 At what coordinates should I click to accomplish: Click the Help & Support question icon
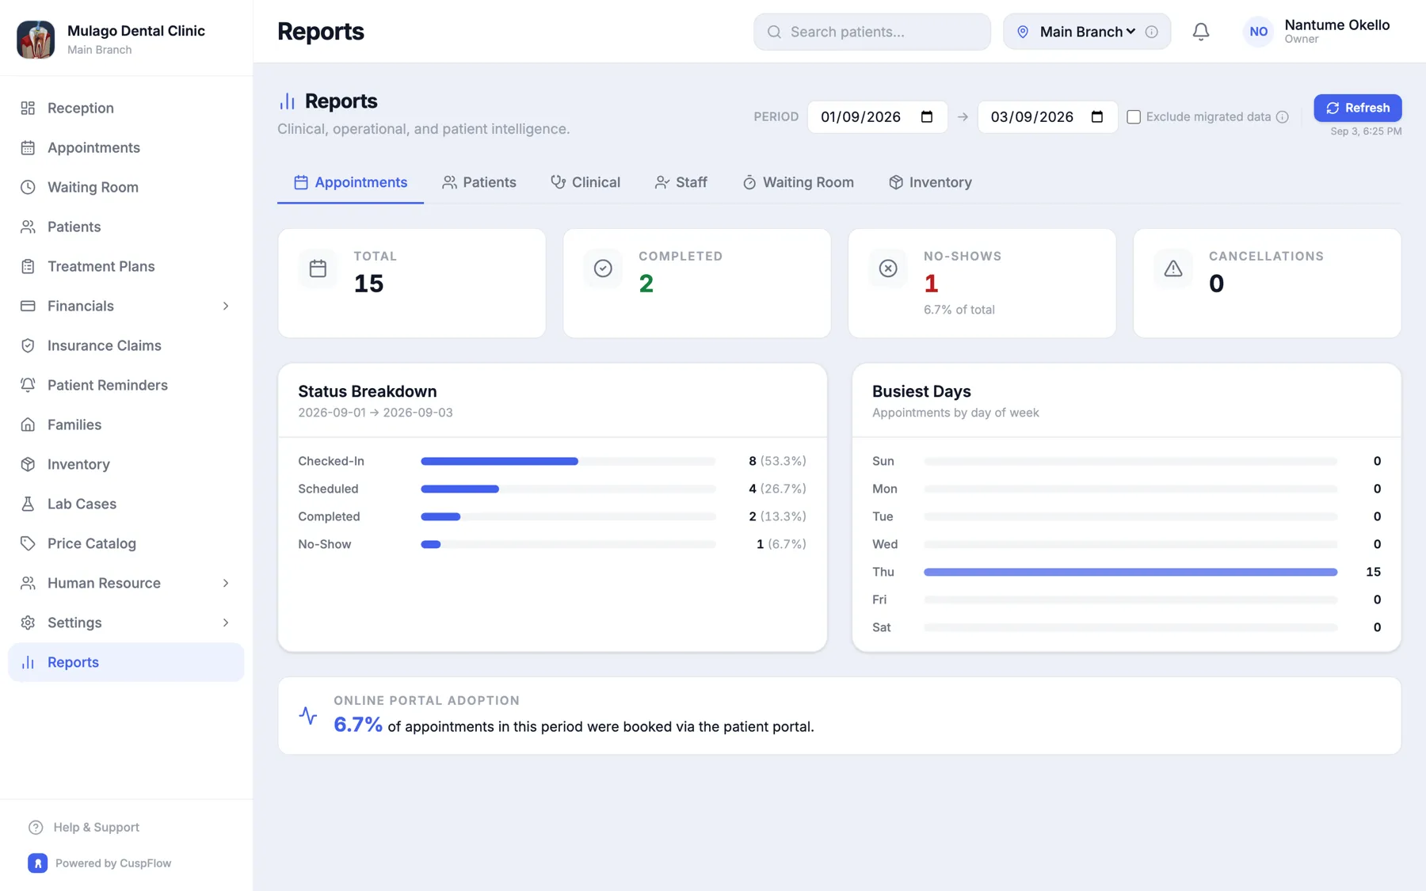[x=36, y=828]
